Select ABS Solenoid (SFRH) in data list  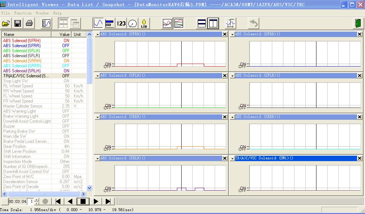point(44,41)
